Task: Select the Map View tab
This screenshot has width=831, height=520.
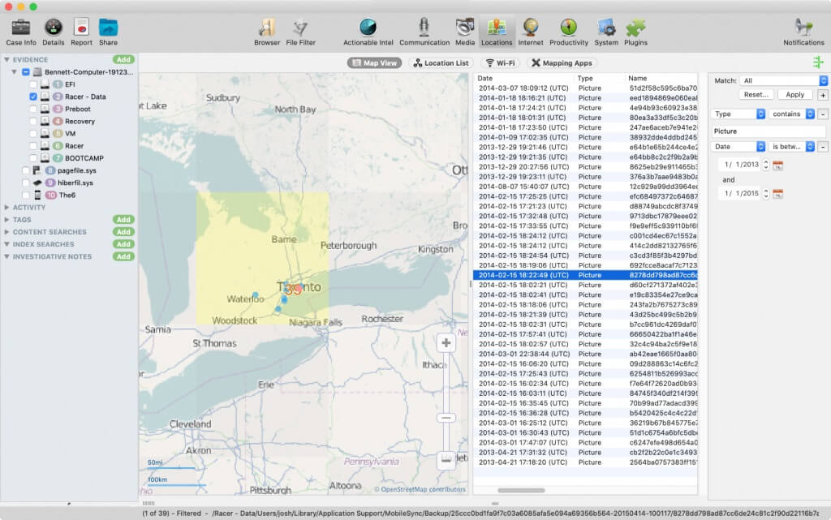Action: [374, 62]
